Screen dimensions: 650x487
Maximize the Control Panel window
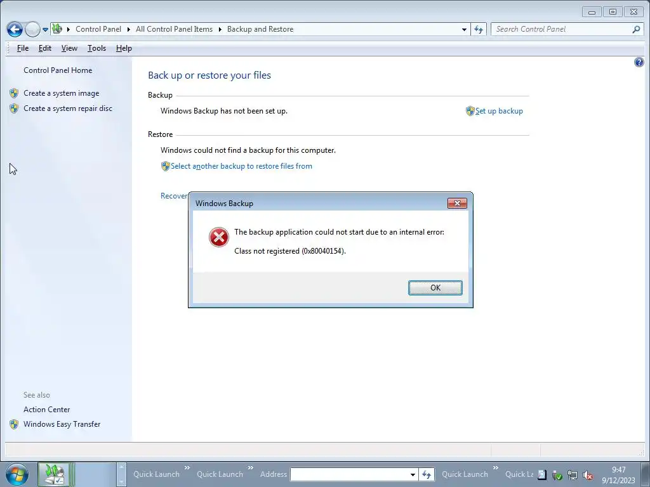tap(613, 12)
